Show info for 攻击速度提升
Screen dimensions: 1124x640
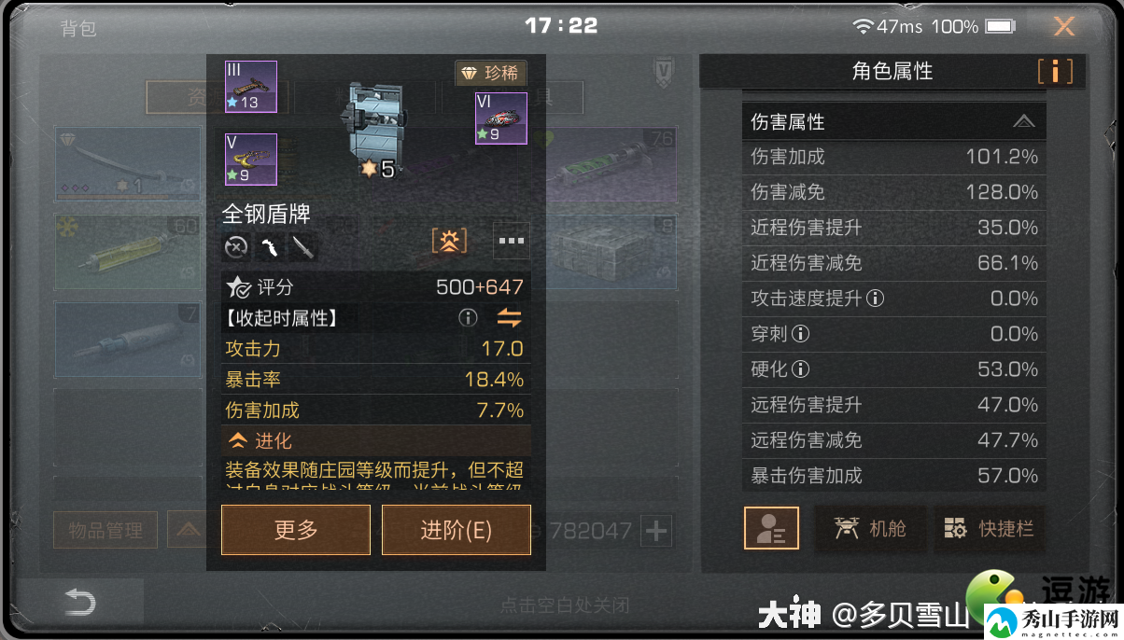tap(875, 299)
